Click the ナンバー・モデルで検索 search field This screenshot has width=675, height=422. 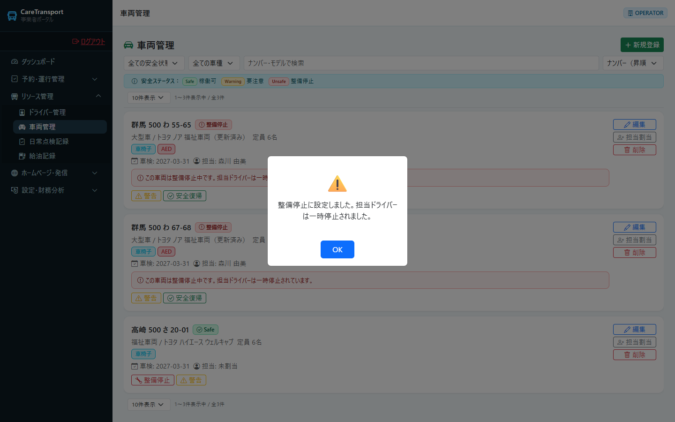coord(421,63)
